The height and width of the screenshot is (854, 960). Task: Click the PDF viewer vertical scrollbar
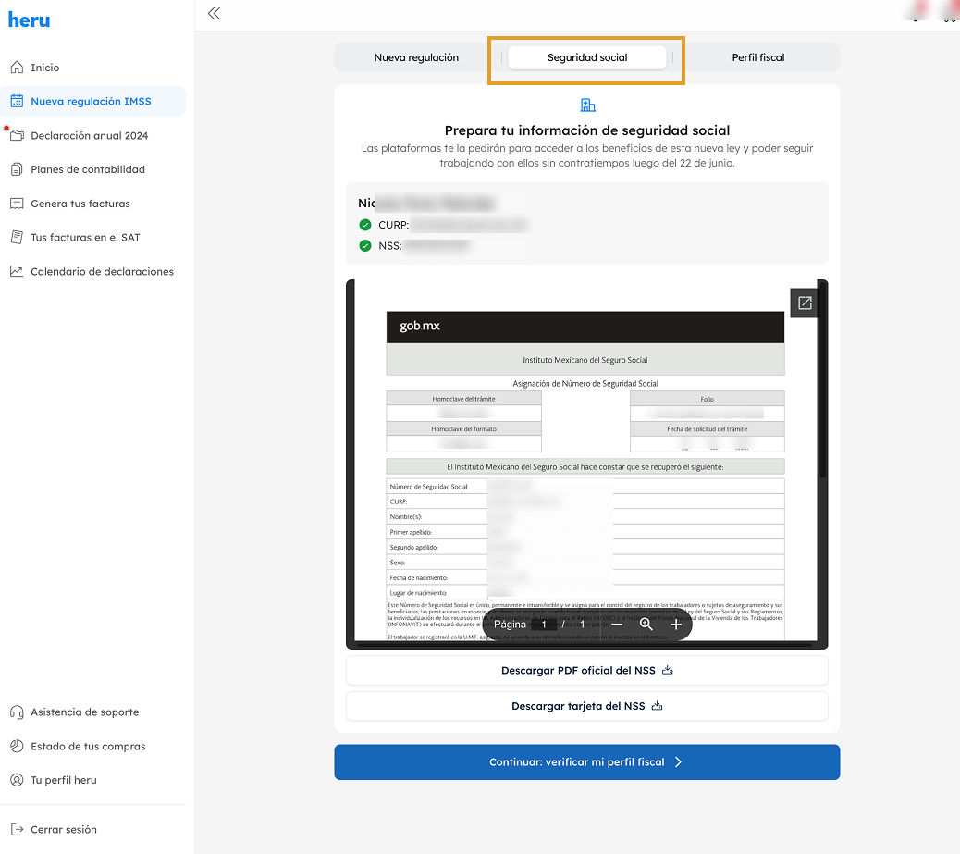tap(823, 380)
